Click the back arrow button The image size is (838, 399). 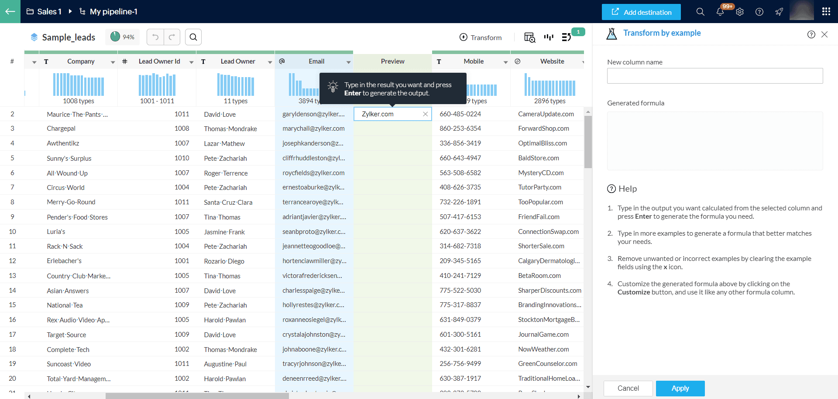click(x=10, y=11)
